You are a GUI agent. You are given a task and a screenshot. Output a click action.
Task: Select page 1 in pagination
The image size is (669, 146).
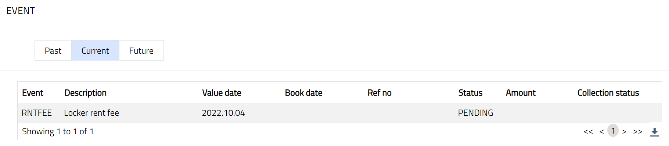[613, 131]
